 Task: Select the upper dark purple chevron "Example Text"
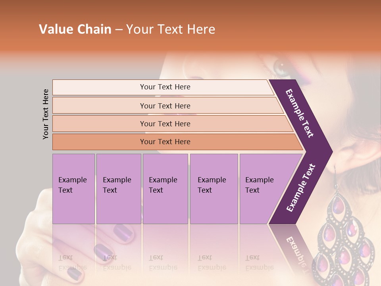tap(300, 113)
